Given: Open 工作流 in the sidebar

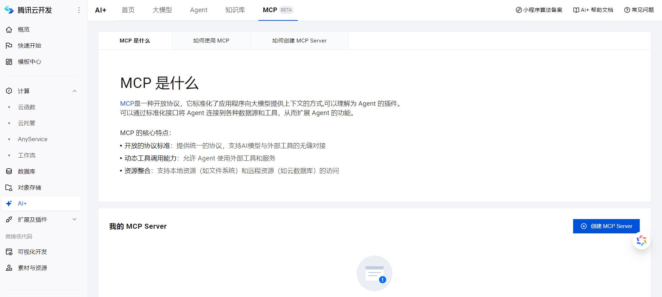Looking at the screenshot, I should tap(27, 155).
